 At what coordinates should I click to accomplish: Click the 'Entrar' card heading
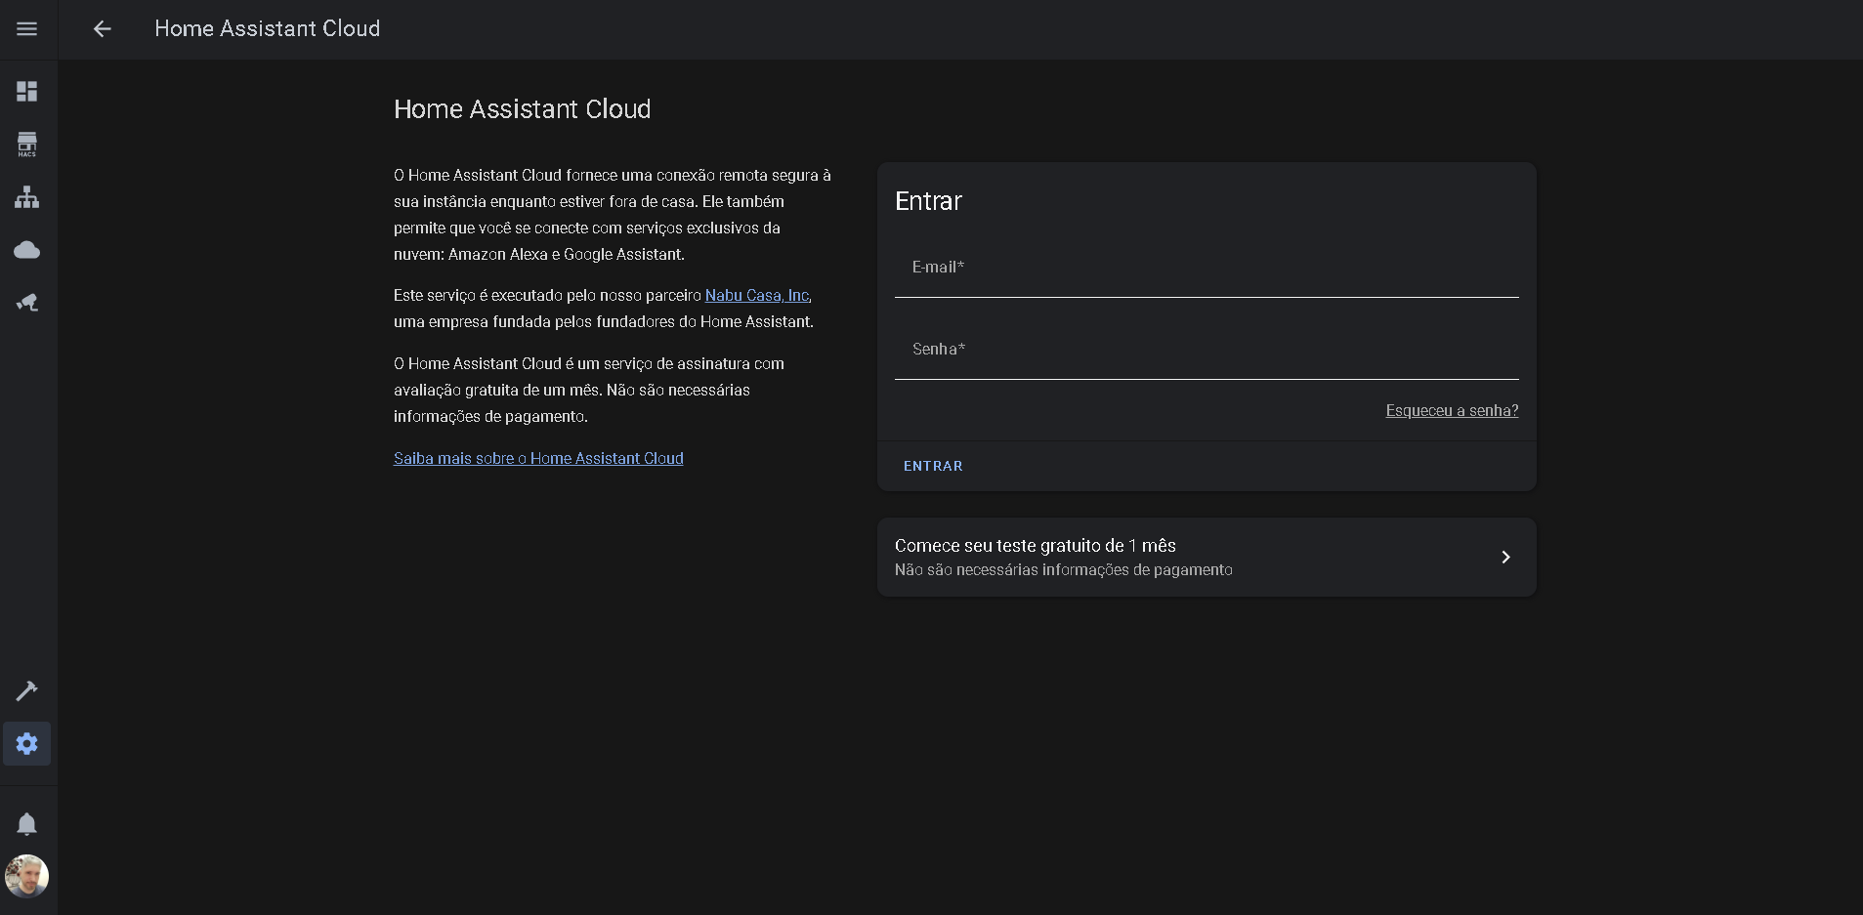[x=928, y=201]
